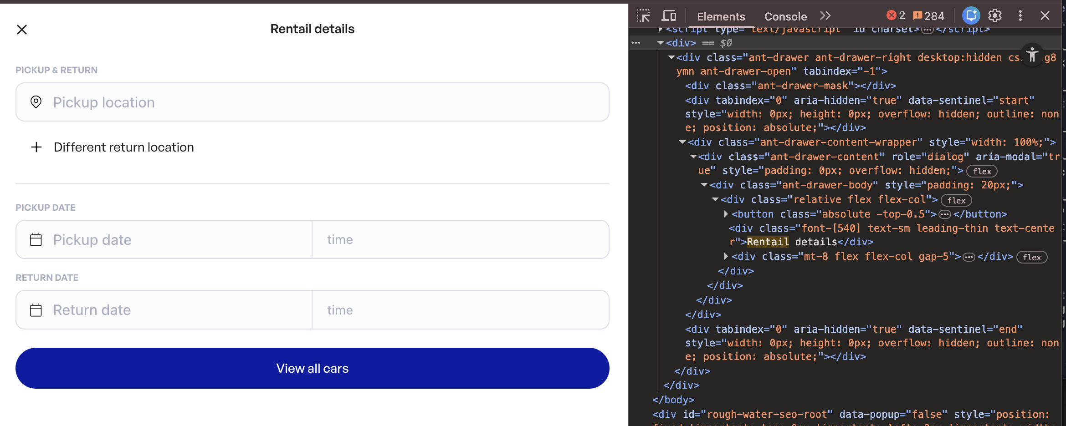Image resolution: width=1066 pixels, height=426 pixels.
Task: Click the plus icon for different return location
Action: pos(36,147)
